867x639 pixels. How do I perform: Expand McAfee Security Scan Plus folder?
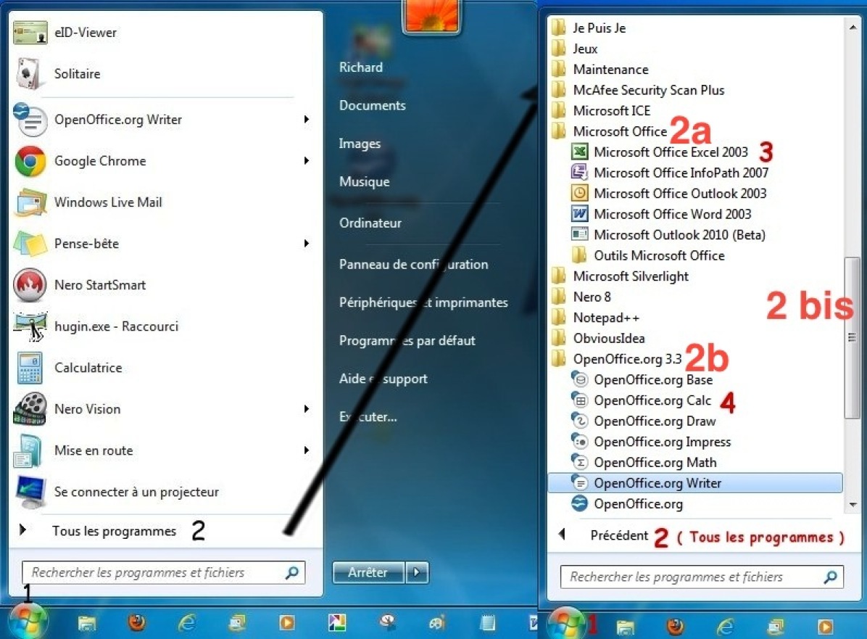pyautogui.click(x=638, y=90)
